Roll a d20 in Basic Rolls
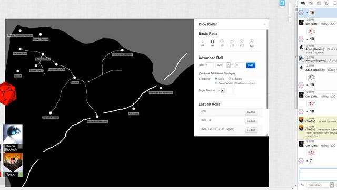 point(252,43)
